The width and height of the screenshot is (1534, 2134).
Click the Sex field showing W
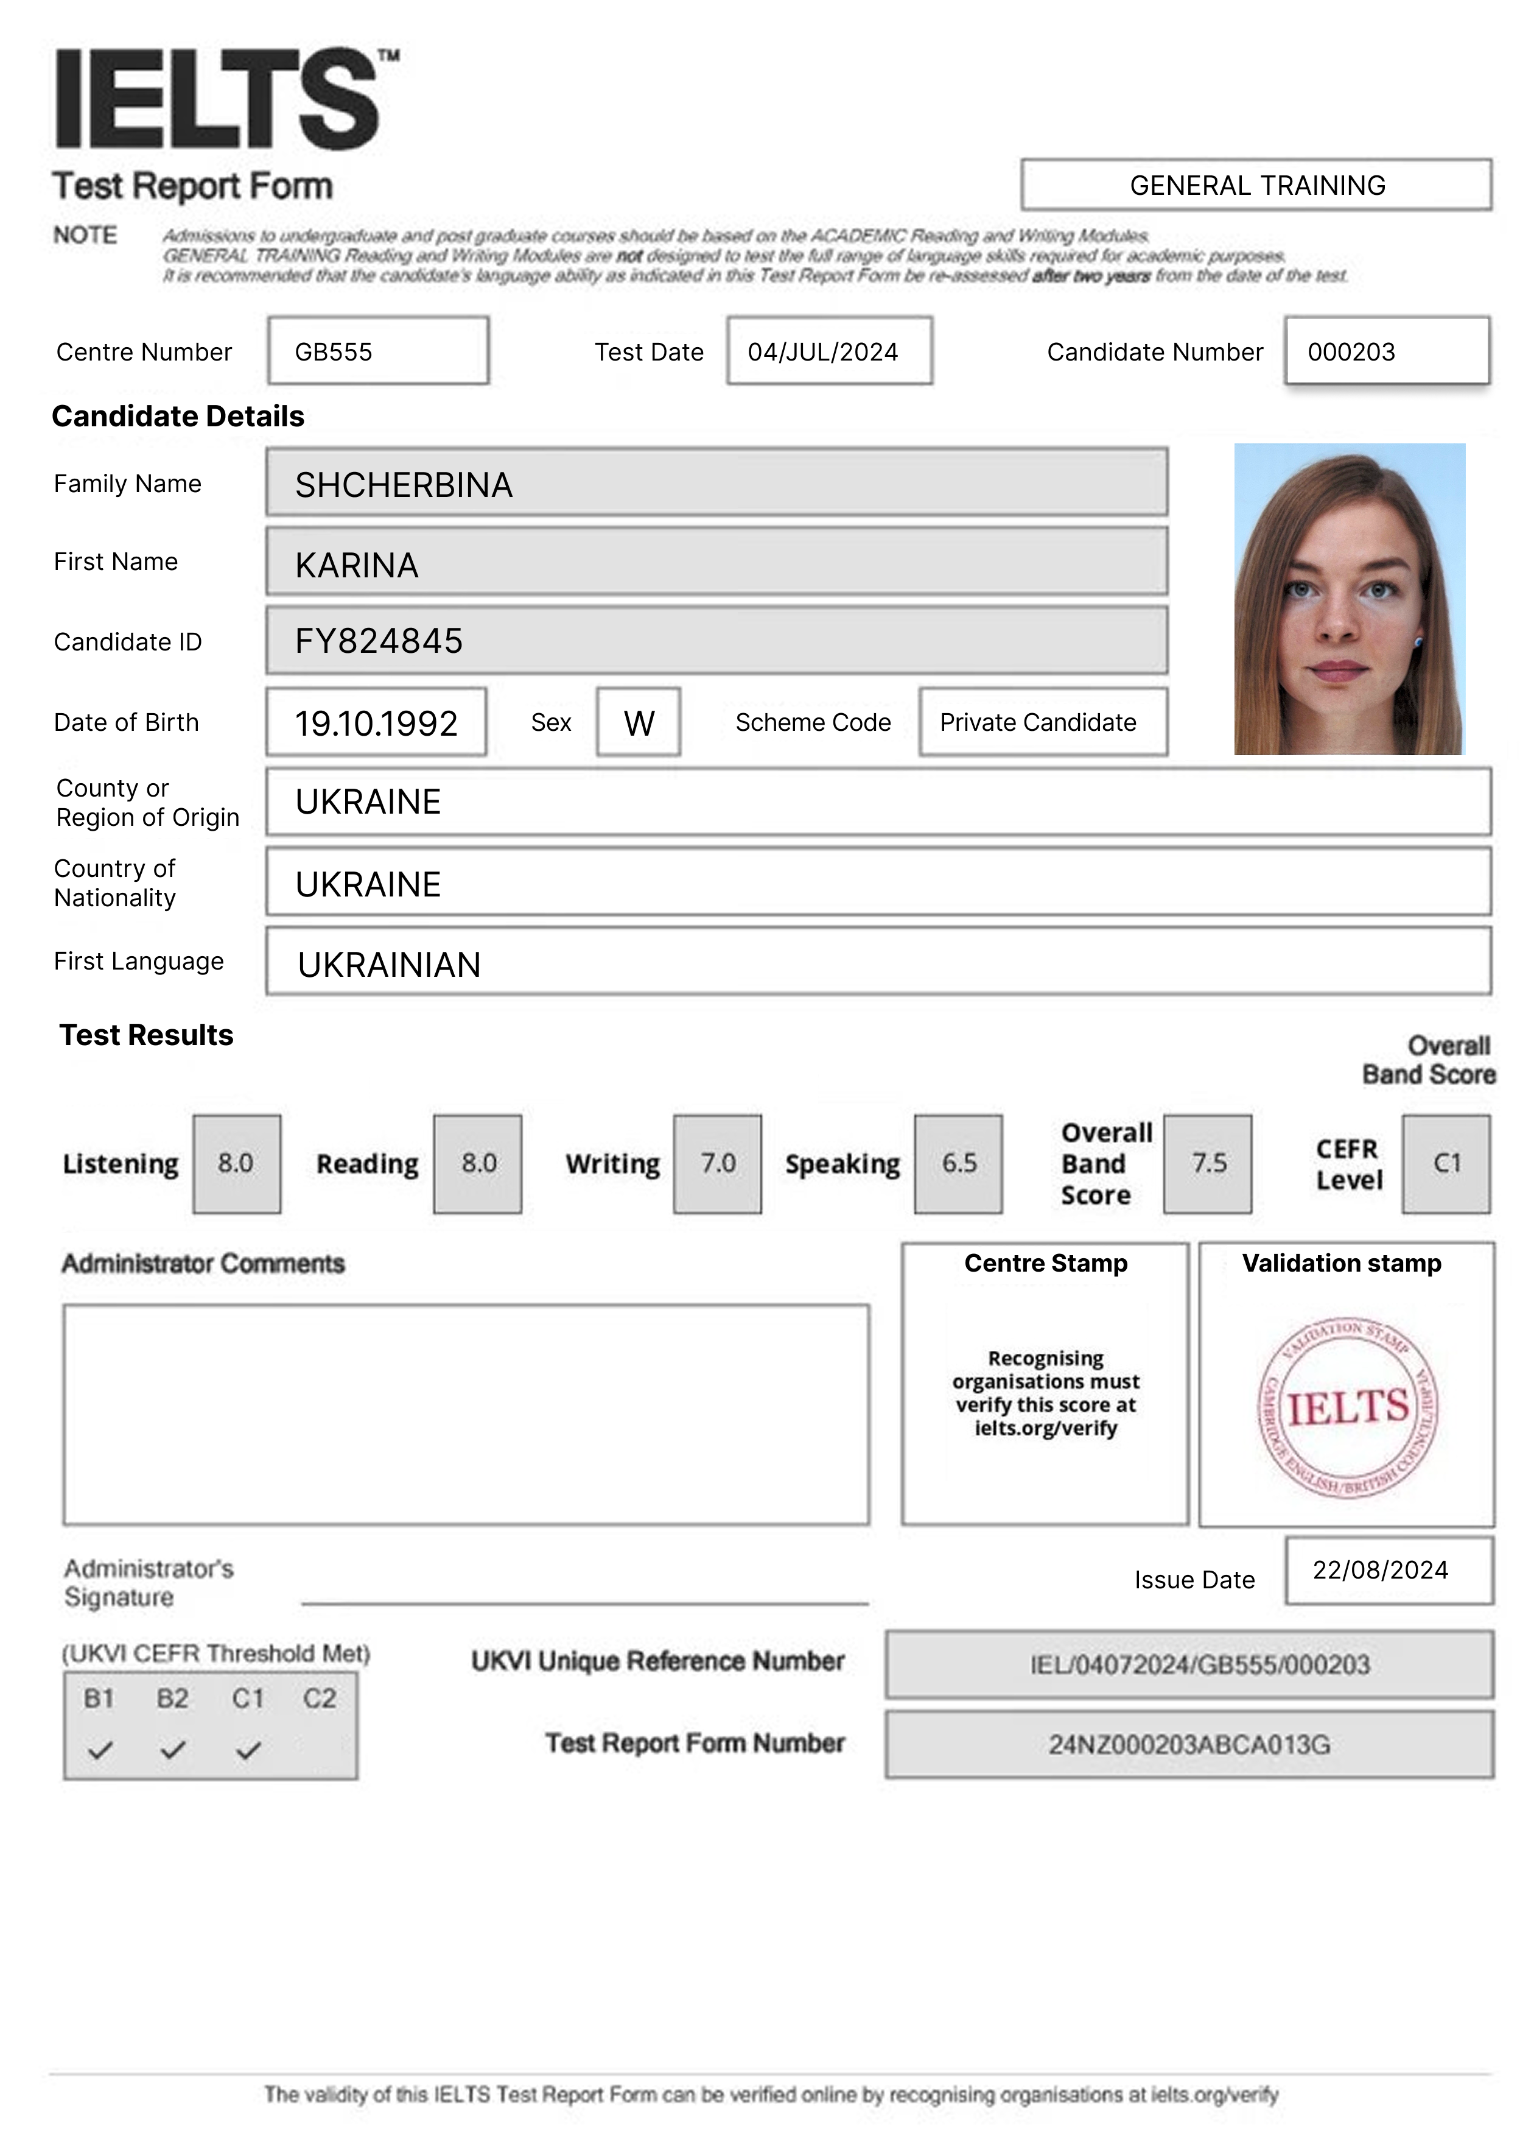click(639, 722)
